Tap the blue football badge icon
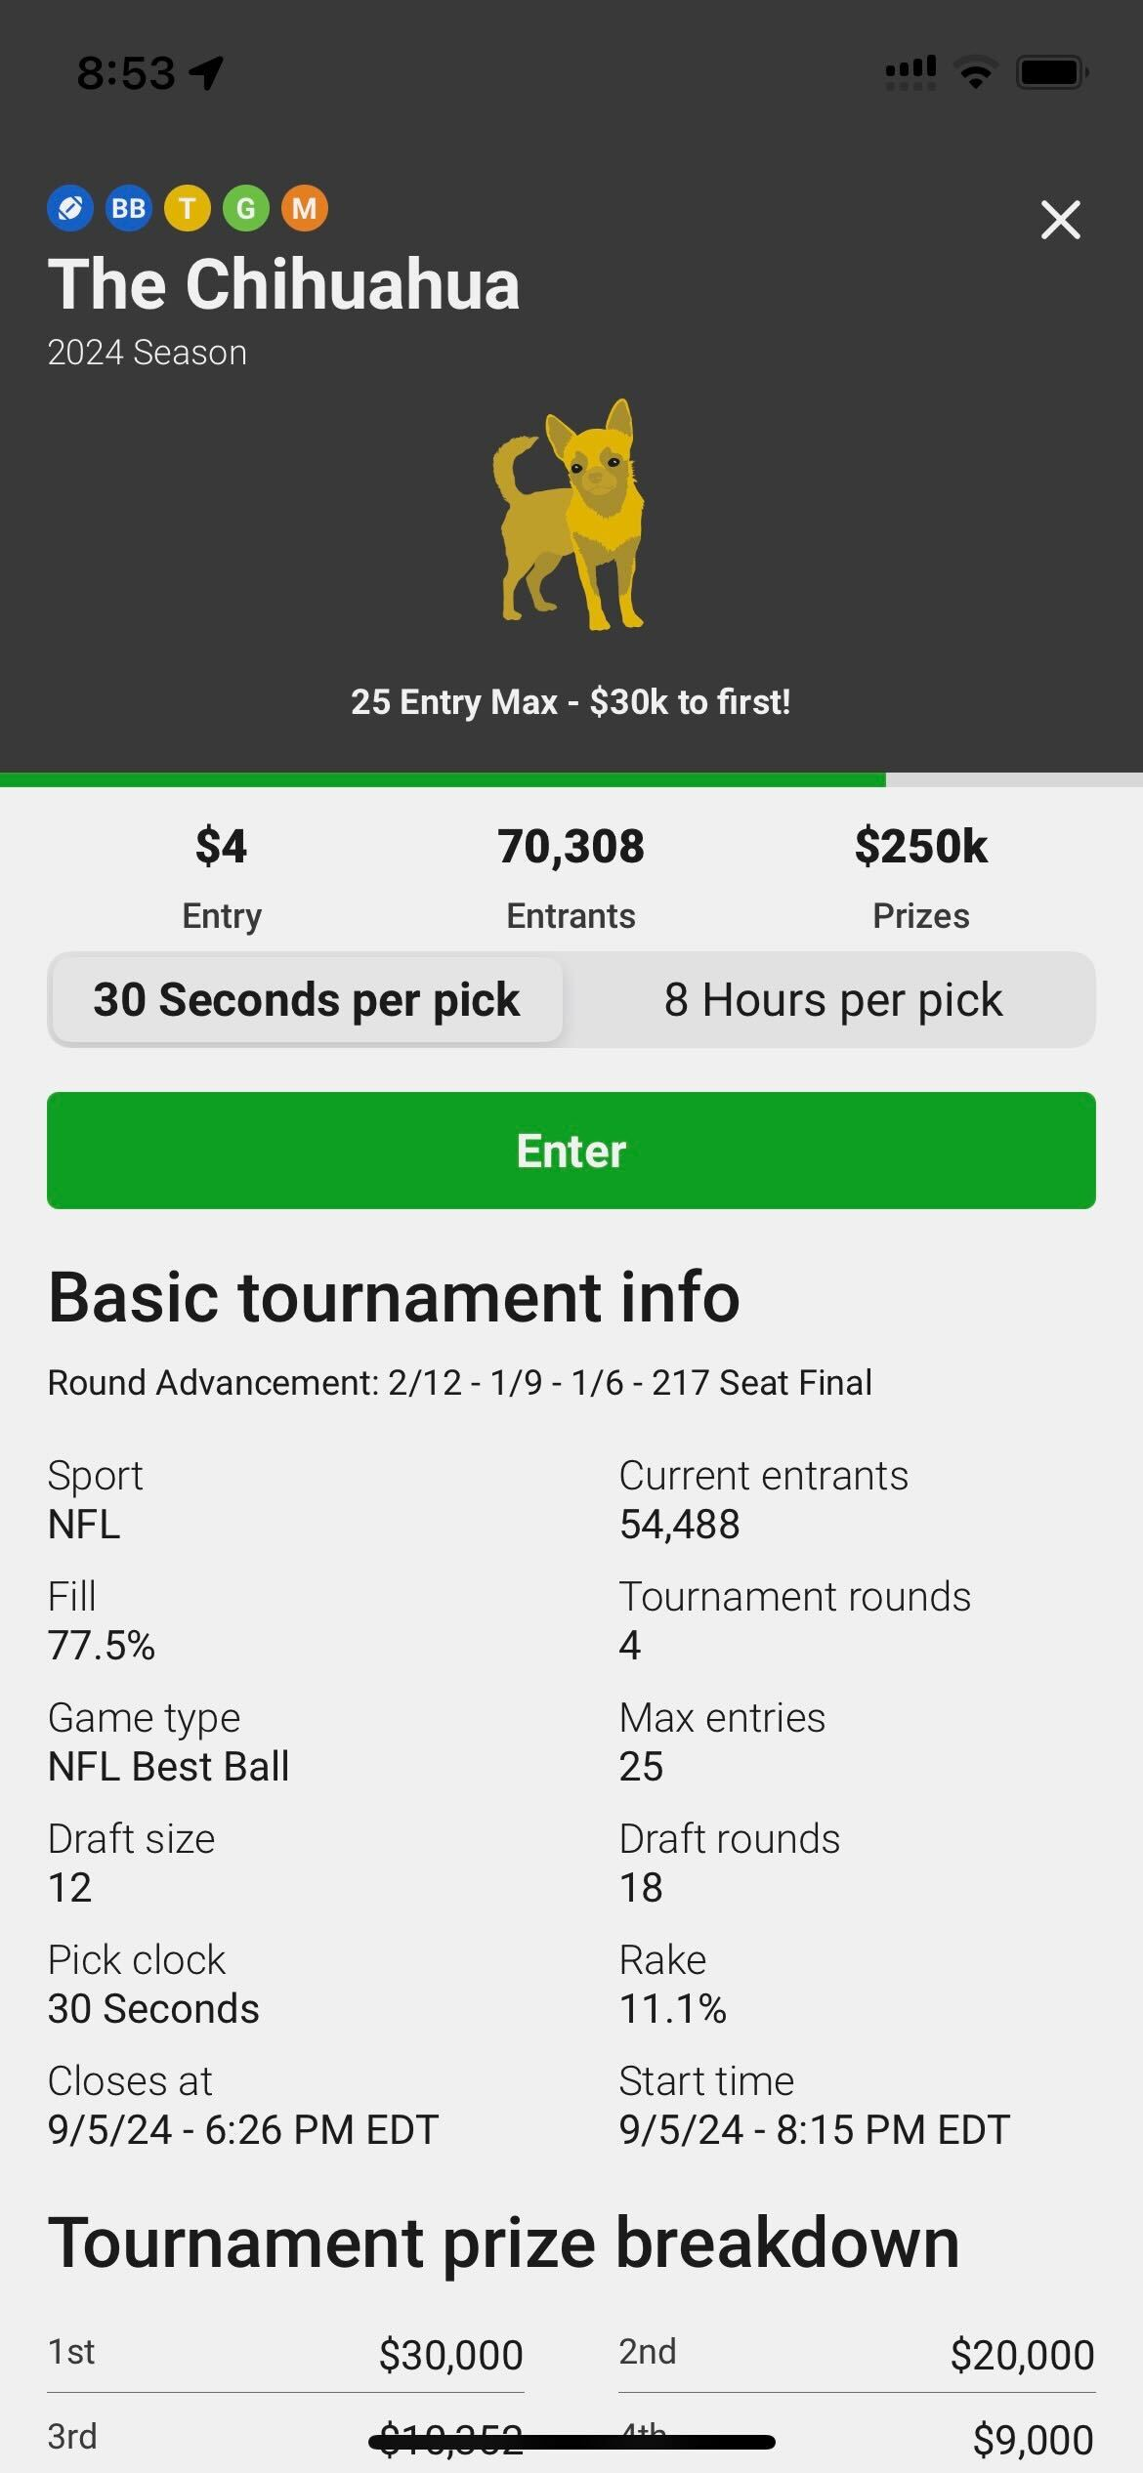The width and height of the screenshot is (1143, 2473). point(70,208)
